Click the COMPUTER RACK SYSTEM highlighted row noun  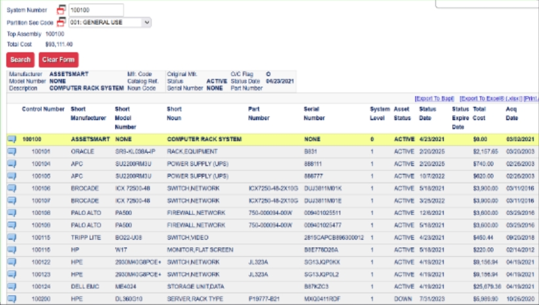pos(204,139)
